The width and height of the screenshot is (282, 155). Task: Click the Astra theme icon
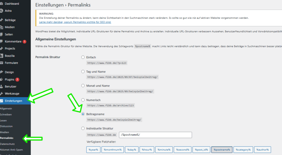click(1, 11)
